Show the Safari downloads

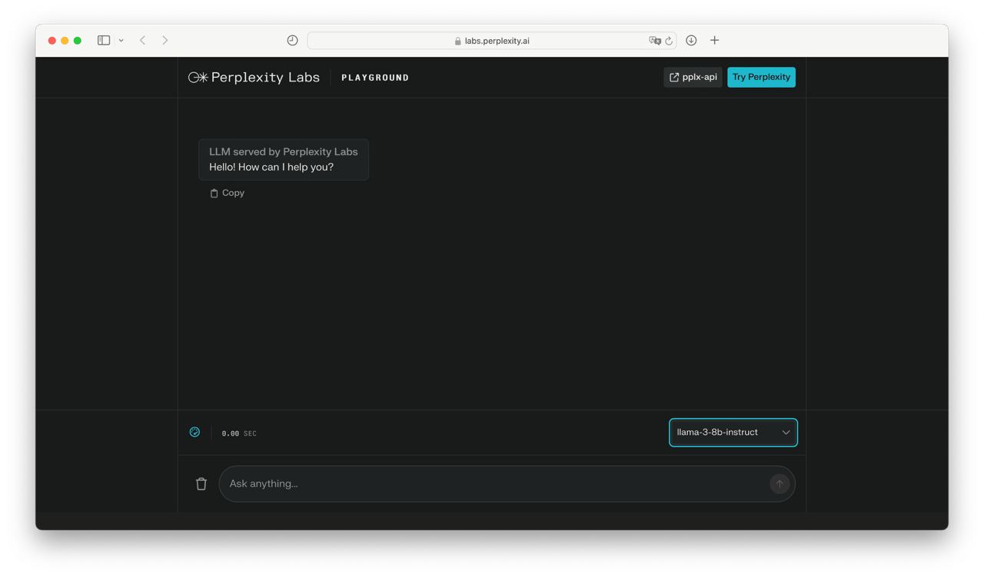691,40
